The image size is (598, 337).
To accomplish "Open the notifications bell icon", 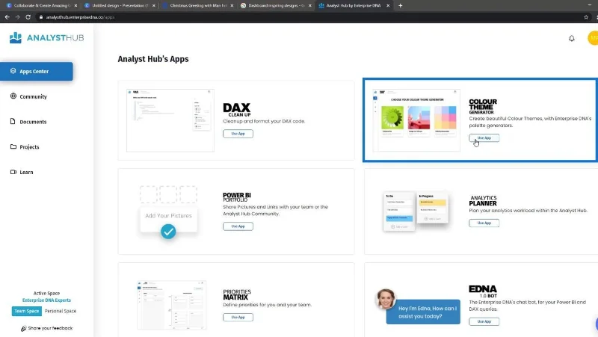I will coord(571,38).
